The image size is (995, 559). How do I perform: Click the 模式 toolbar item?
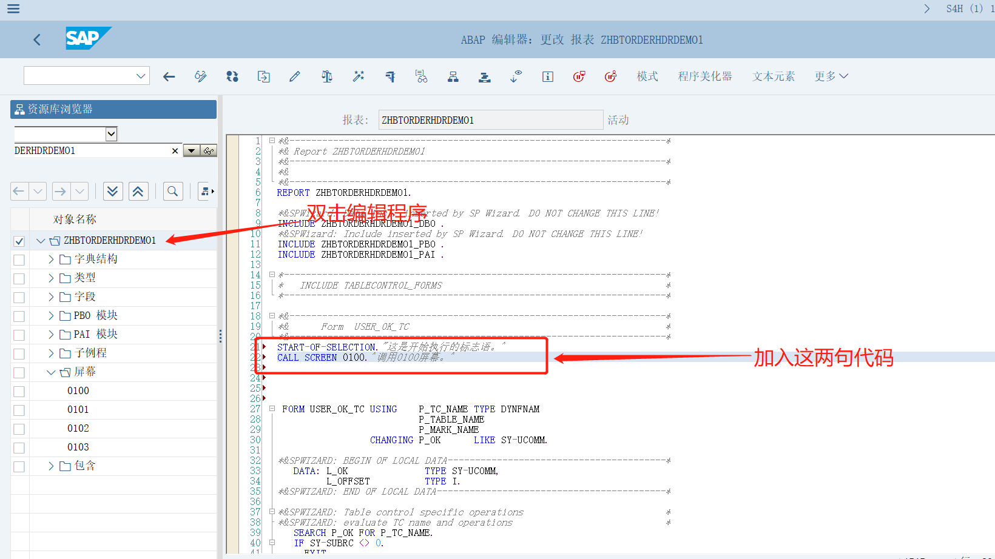pyautogui.click(x=647, y=76)
